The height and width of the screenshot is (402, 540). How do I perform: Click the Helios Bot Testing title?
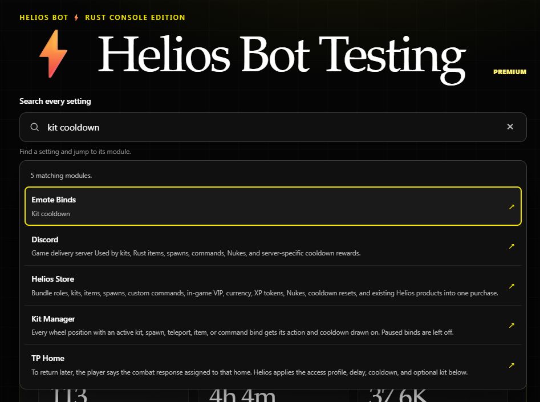point(282,58)
